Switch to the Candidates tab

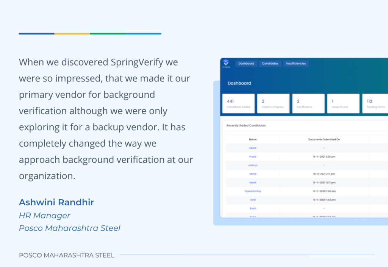[x=270, y=64]
